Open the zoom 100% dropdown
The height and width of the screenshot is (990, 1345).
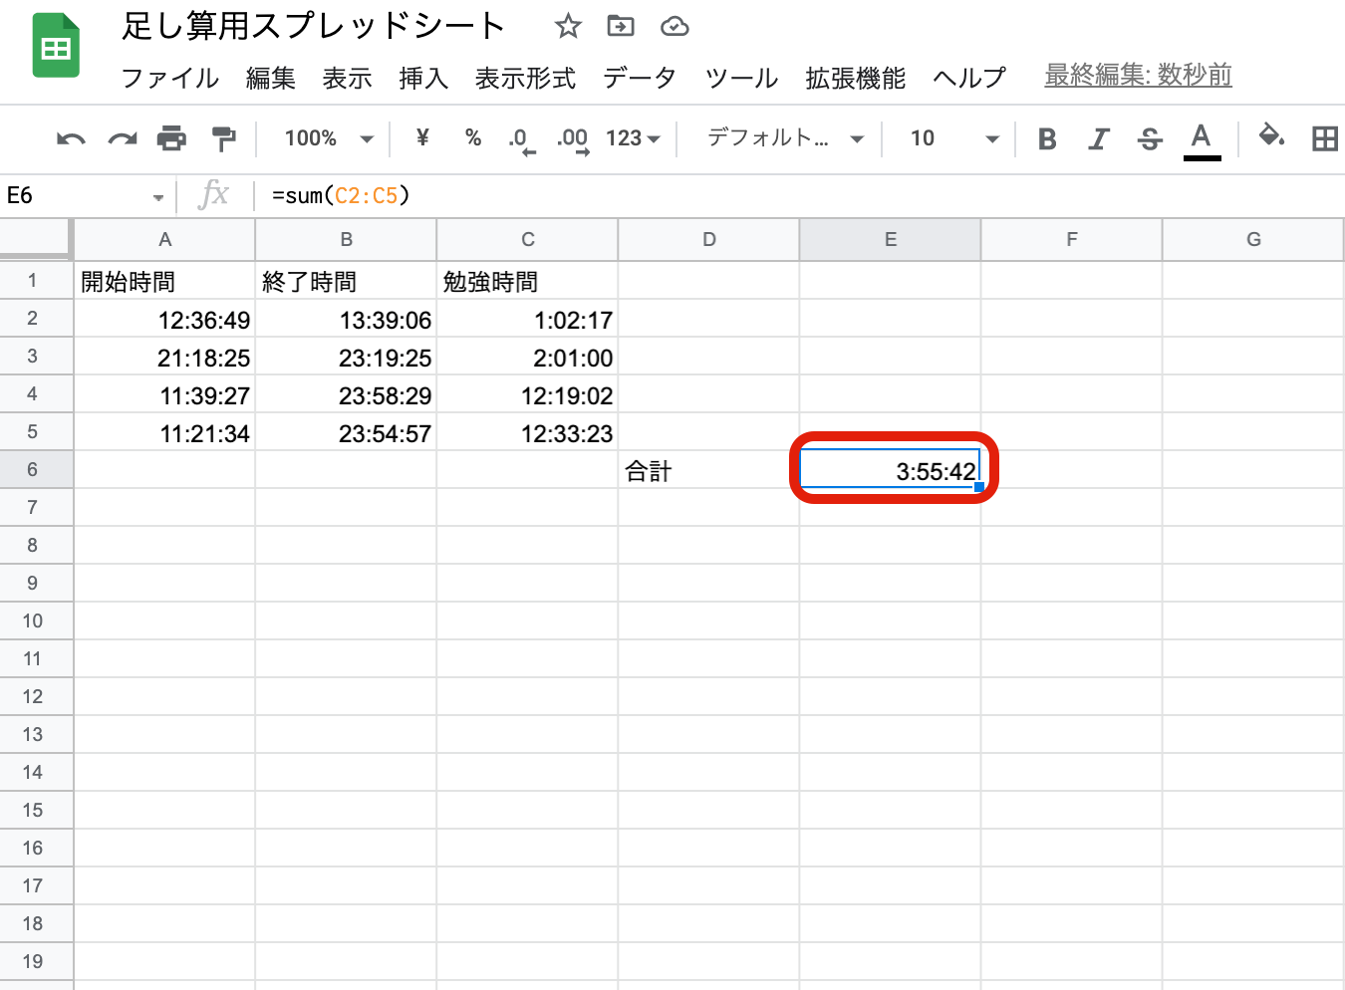[329, 138]
